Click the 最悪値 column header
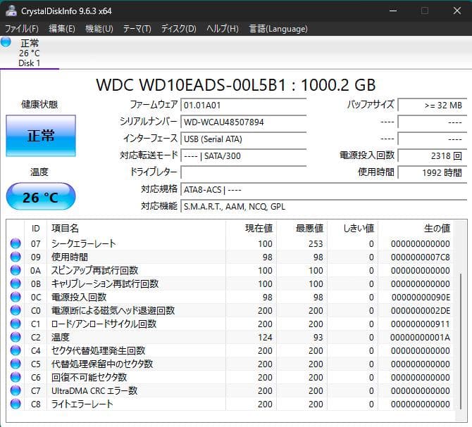472x427 pixels. 302,229
